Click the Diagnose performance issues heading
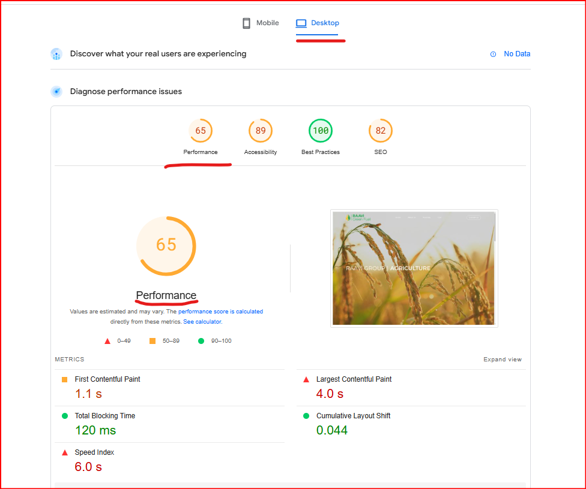This screenshot has height=489, width=586. click(x=126, y=92)
